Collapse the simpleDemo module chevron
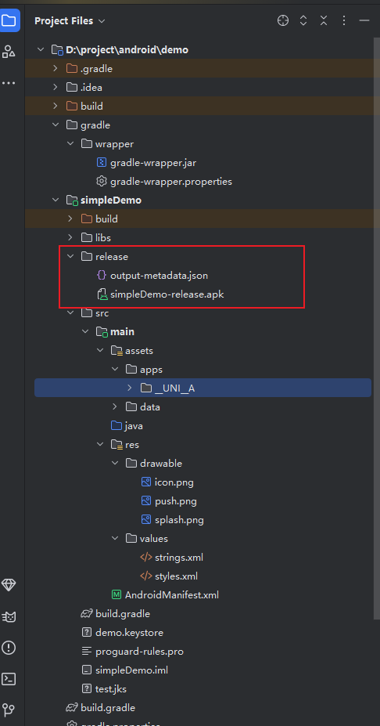Screen dimensions: 380x726 coord(56,200)
